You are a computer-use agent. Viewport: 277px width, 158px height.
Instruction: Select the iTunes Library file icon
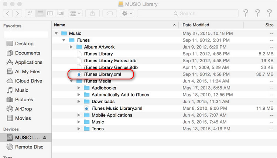(79, 54)
